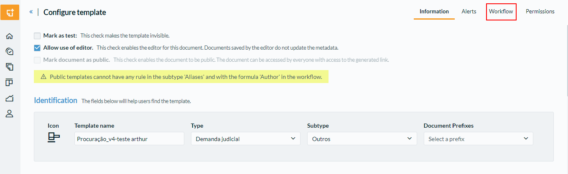Image resolution: width=568 pixels, height=174 pixels.
Task: Open the board layout icon in sidebar
Action: (x=10, y=82)
